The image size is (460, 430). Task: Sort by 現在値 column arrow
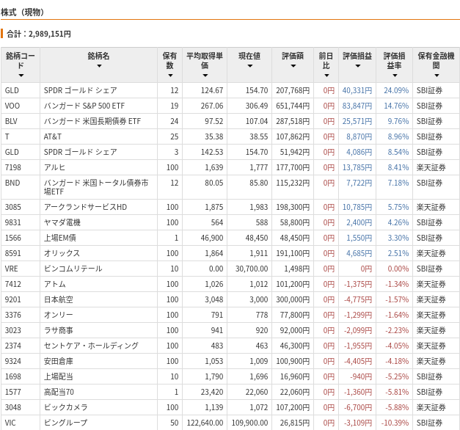pos(249,66)
